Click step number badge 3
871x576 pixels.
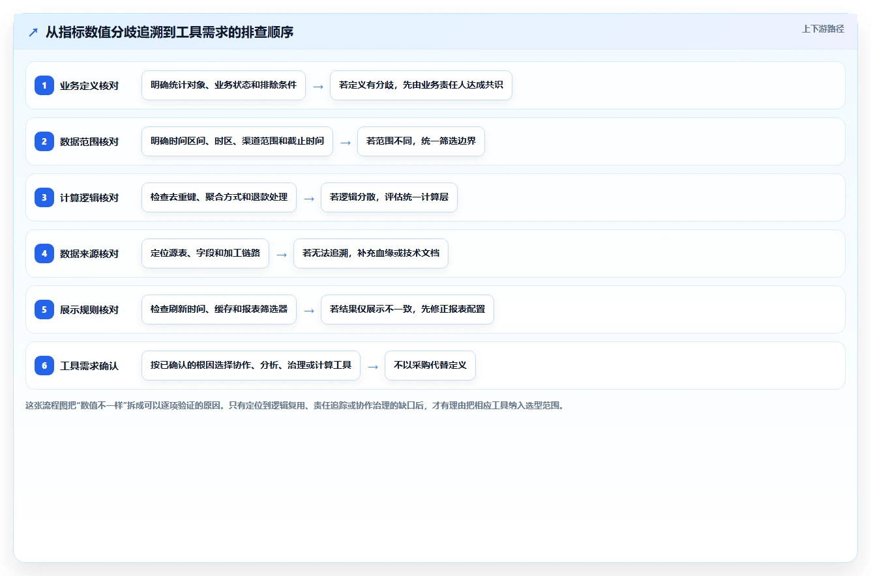pos(44,197)
